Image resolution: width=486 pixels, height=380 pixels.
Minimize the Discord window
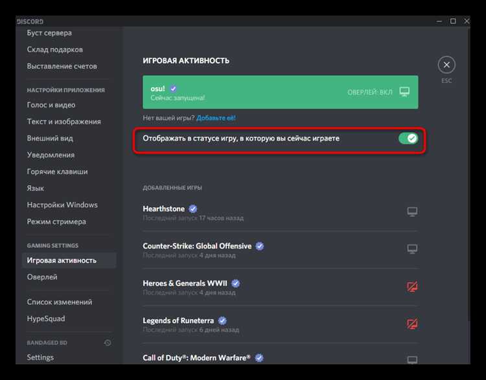click(439, 21)
